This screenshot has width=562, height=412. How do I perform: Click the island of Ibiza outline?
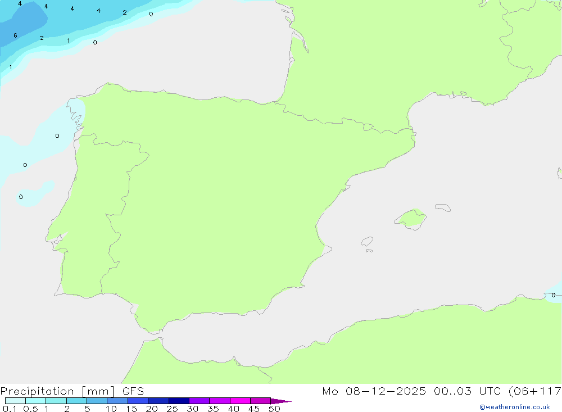point(367,242)
